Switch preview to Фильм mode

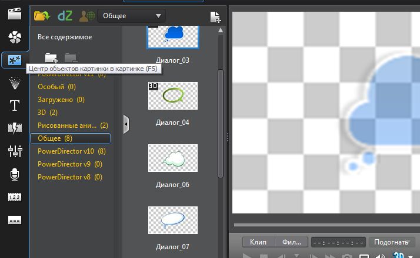click(x=291, y=242)
